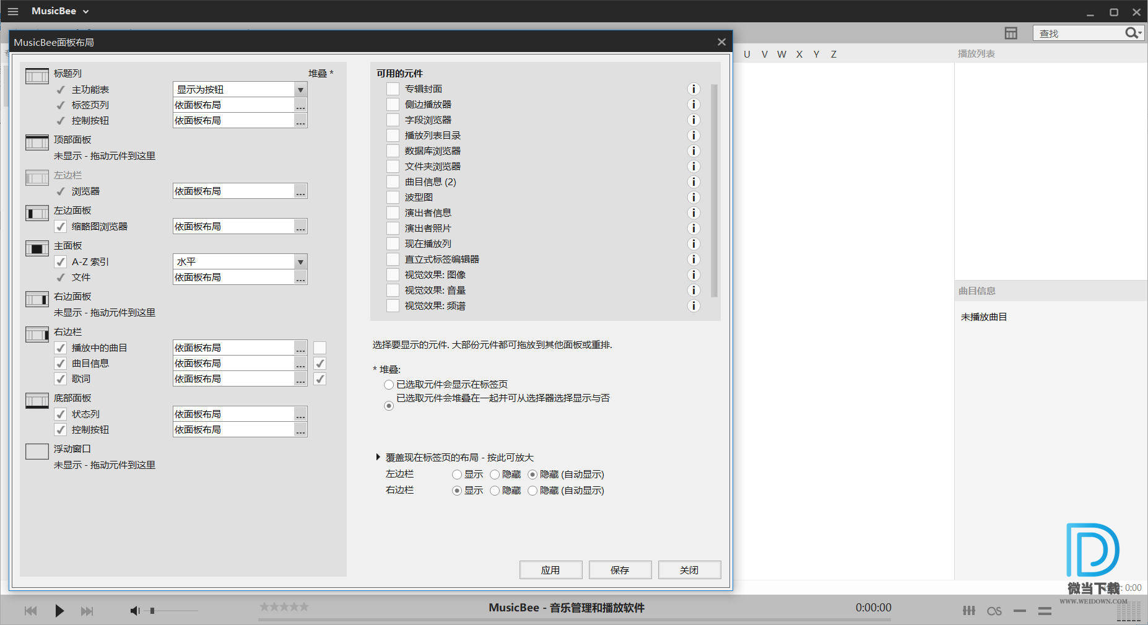Open layout options for 缩略图浏览器

point(300,227)
